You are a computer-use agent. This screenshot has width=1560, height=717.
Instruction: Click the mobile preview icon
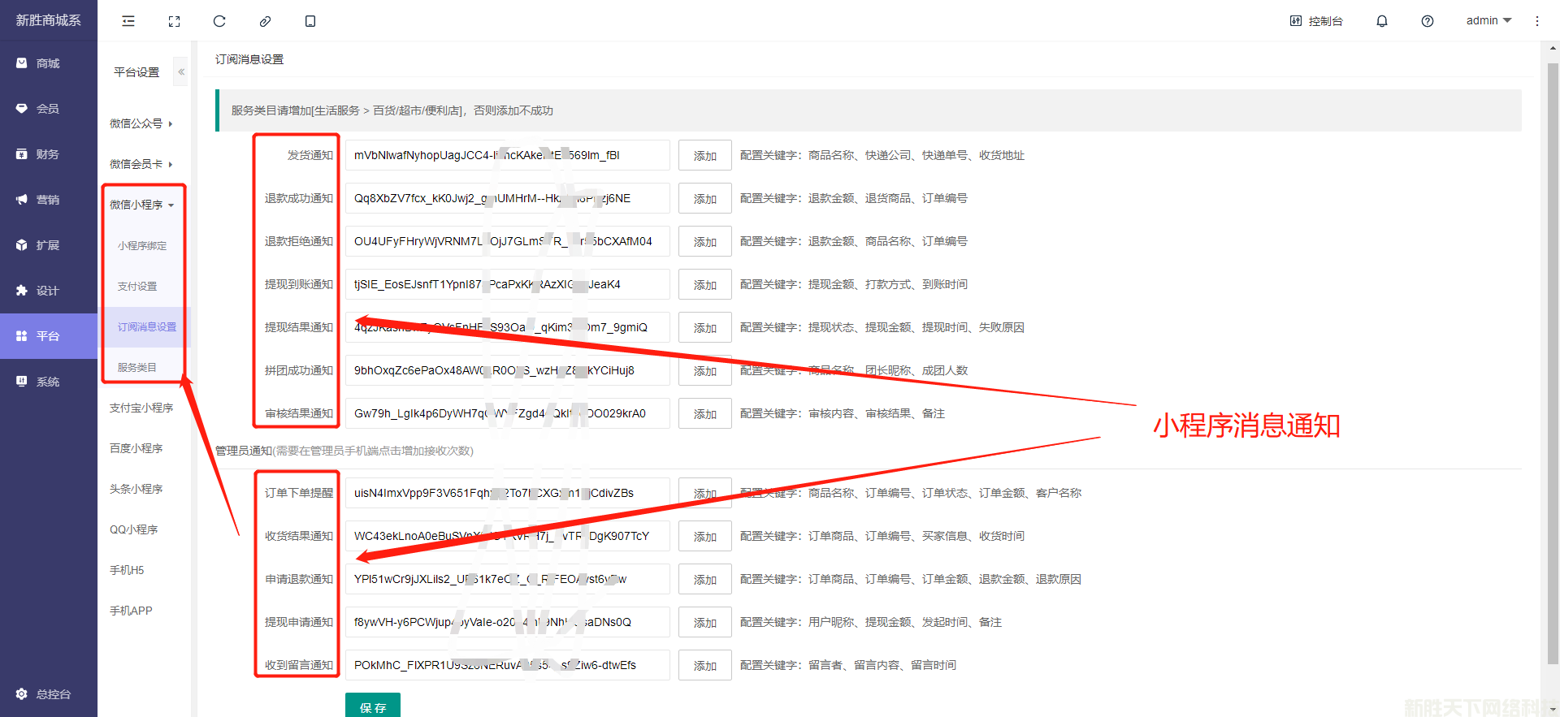coord(310,21)
